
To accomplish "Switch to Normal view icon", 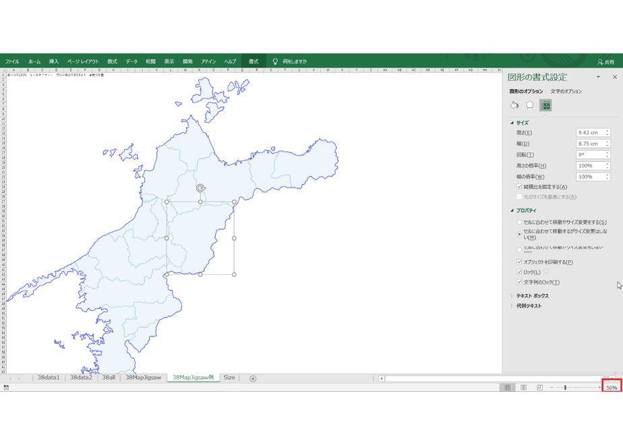I will (x=508, y=388).
